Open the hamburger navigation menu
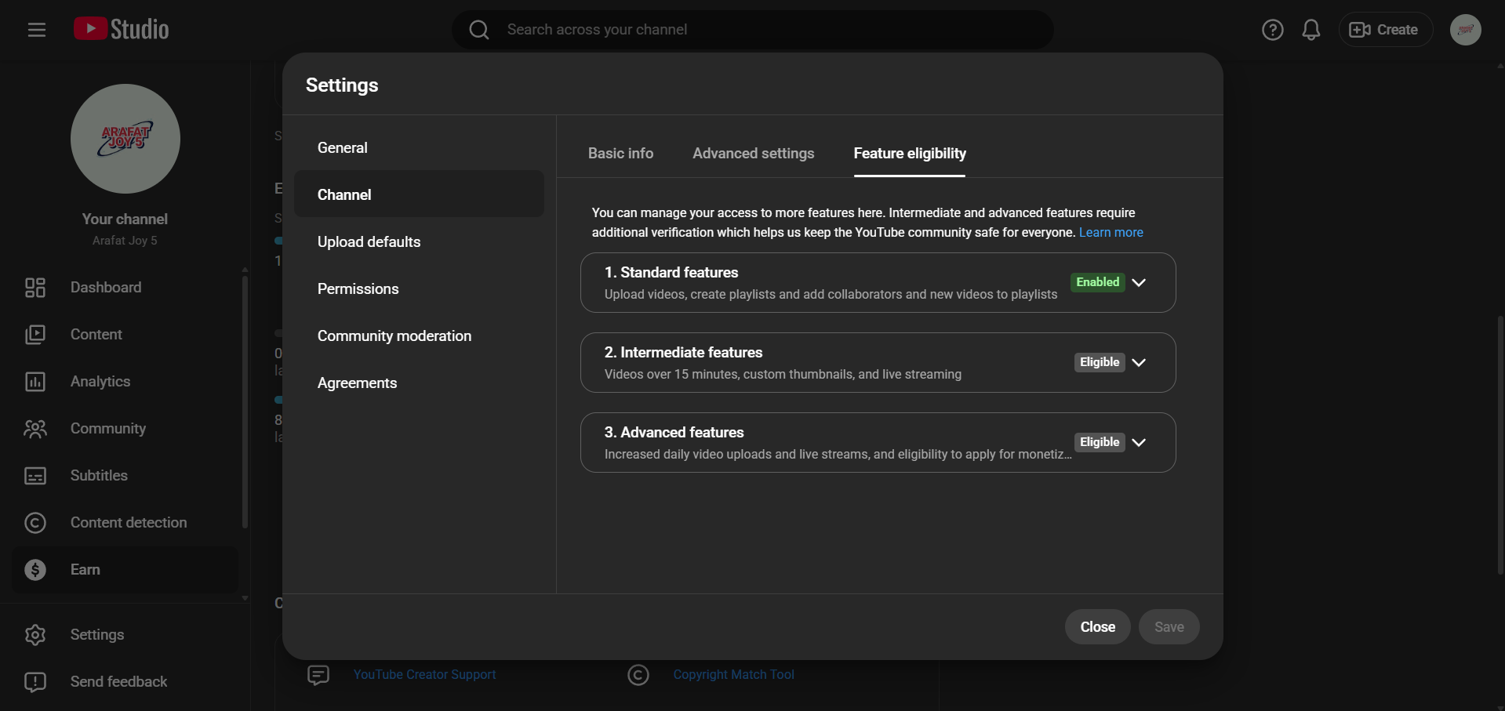 37,30
